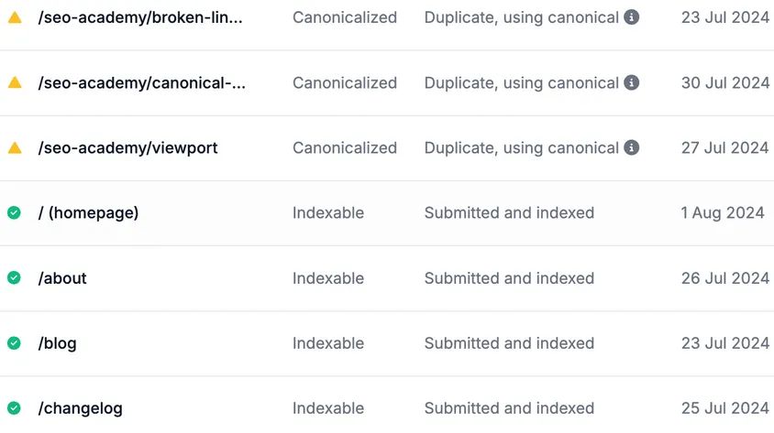Viewport: 774px width, 433px height.
Task: Open the /seo-academy/broken-lin... page link
Action: click(x=140, y=17)
